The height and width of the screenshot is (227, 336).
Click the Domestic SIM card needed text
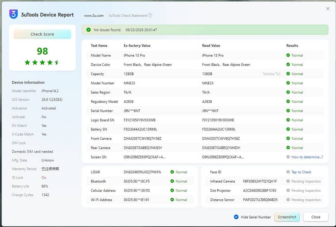click(33, 151)
